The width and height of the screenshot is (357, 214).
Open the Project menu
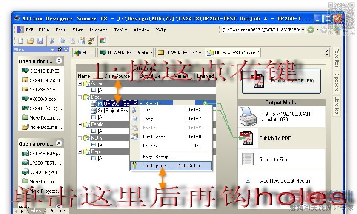tap(98, 30)
